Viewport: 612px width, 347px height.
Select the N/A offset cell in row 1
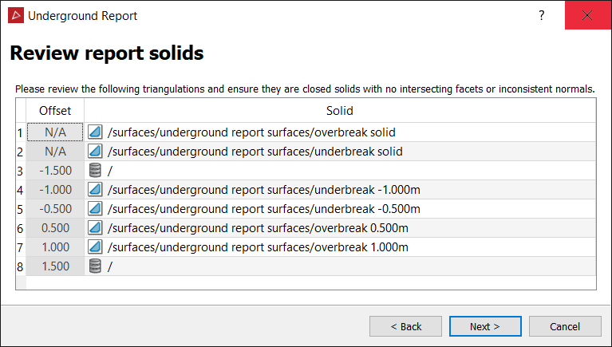coord(55,132)
